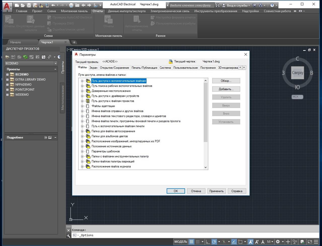Screen dimensions: 322x246
Task: Click the annotation monitor plus icon
Action: [288, 242]
